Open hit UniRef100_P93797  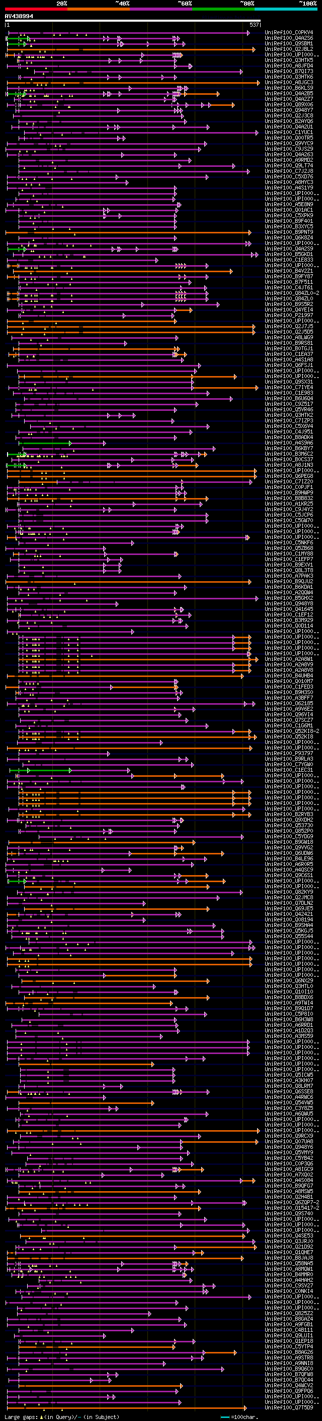pyautogui.click(x=289, y=753)
